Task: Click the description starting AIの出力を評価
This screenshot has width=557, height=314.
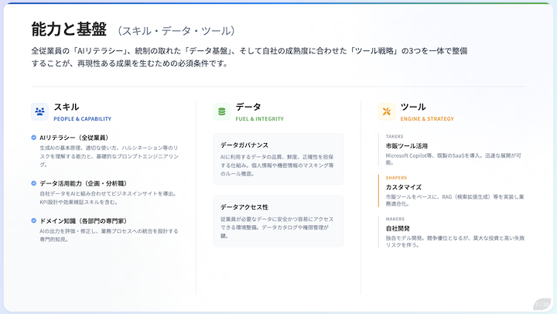Action: (109, 235)
